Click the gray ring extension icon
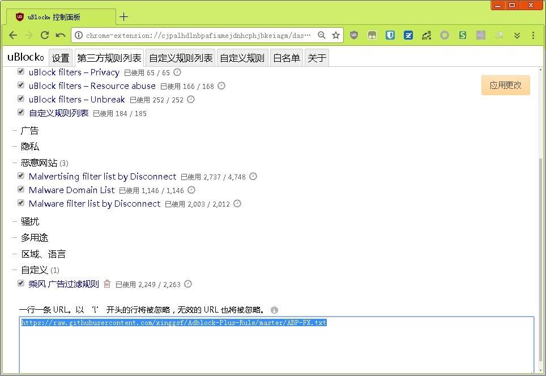This screenshot has width=546, height=376. pyautogui.click(x=444, y=35)
